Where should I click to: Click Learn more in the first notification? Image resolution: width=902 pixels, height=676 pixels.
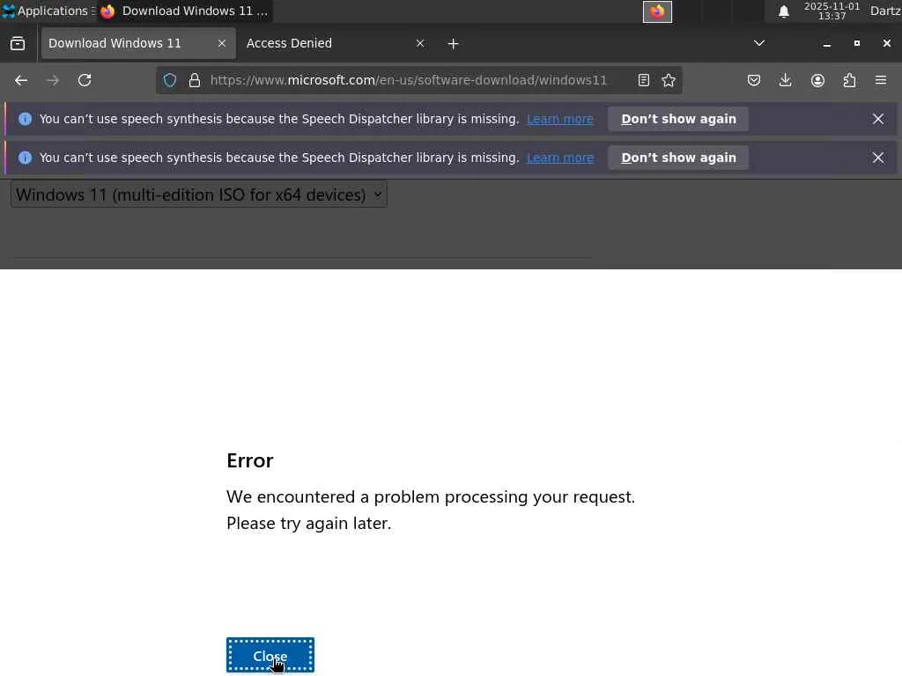[559, 119]
